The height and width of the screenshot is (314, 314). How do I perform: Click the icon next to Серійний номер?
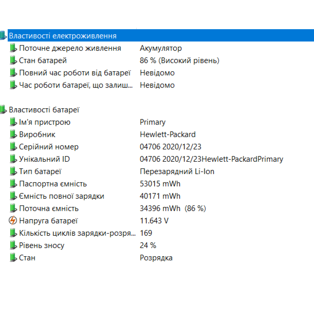tap(13, 147)
